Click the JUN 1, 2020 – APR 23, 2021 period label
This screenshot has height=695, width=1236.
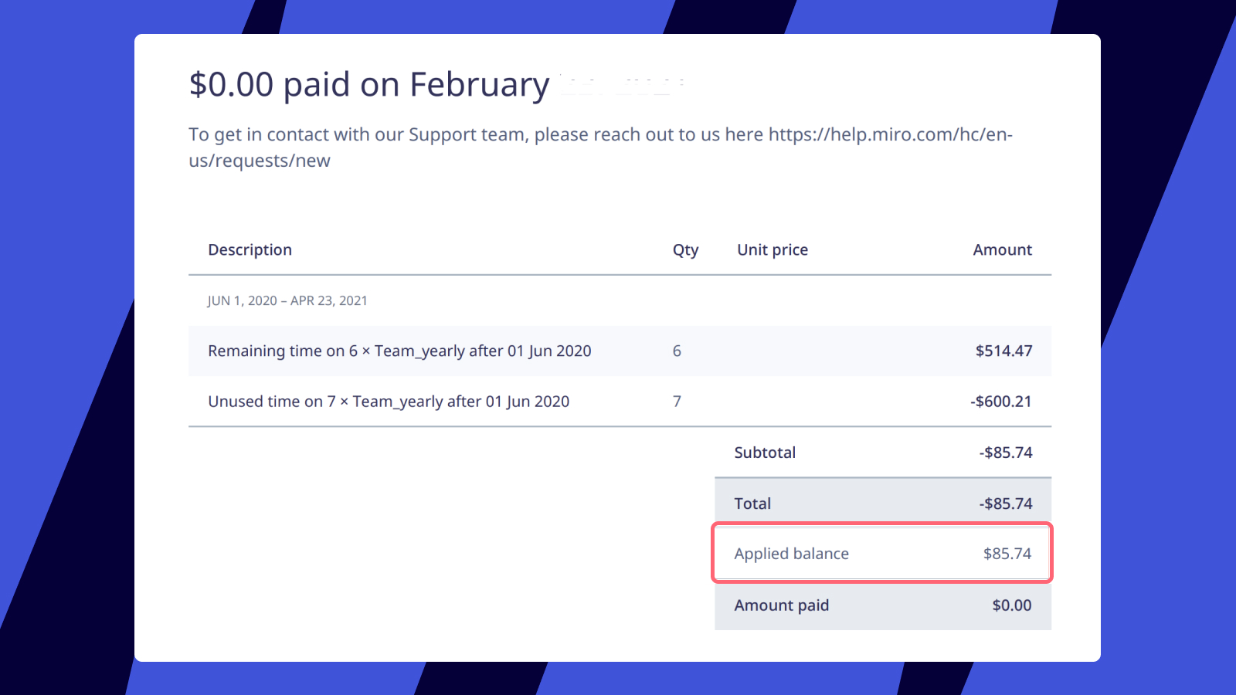pyautogui.click(x=287, y=300)
